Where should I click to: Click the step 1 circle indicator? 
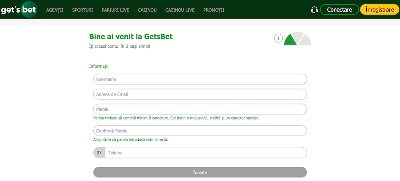(278, 39)
